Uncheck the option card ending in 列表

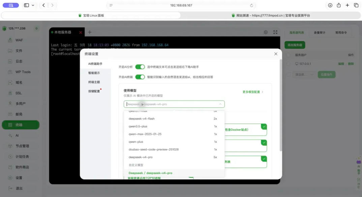(246, 162)
